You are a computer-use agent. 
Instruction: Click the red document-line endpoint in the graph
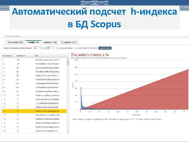click(188, 69)
